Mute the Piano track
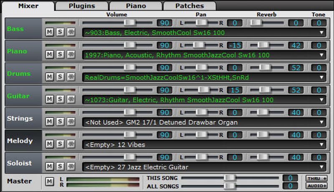The height and width of the screenshot is (192, 334). click(49, 55)
